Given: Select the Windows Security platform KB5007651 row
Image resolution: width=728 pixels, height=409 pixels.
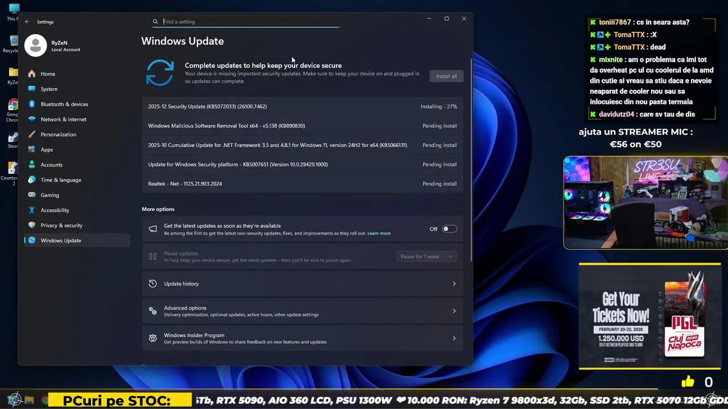Looking at the screenshot, I should point(303,164).
